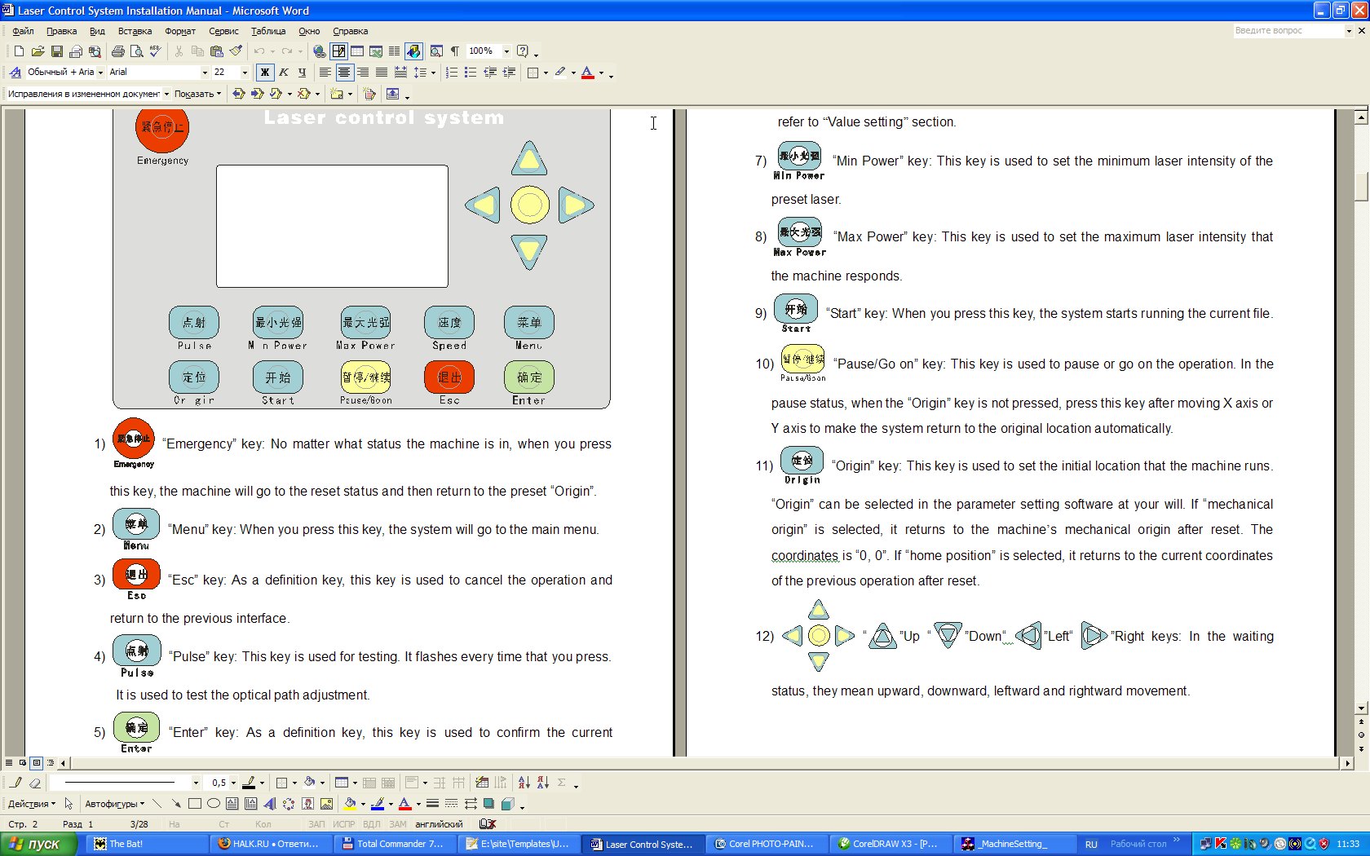Open the font size dropdown
The image size is (1370, 856).
[245, 73]
